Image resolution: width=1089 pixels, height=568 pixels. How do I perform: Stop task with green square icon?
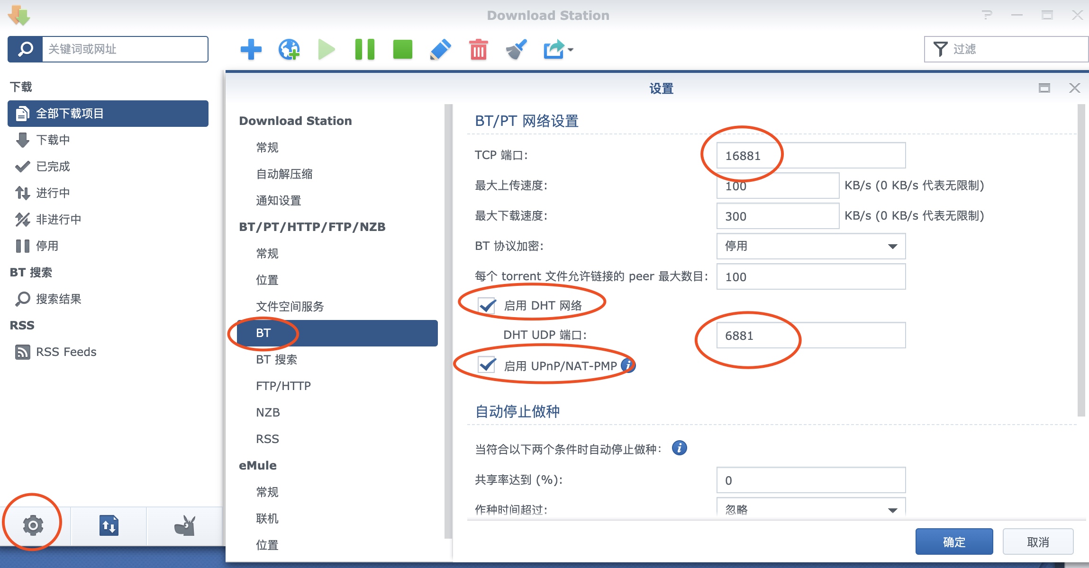click(x=403, y=49)
